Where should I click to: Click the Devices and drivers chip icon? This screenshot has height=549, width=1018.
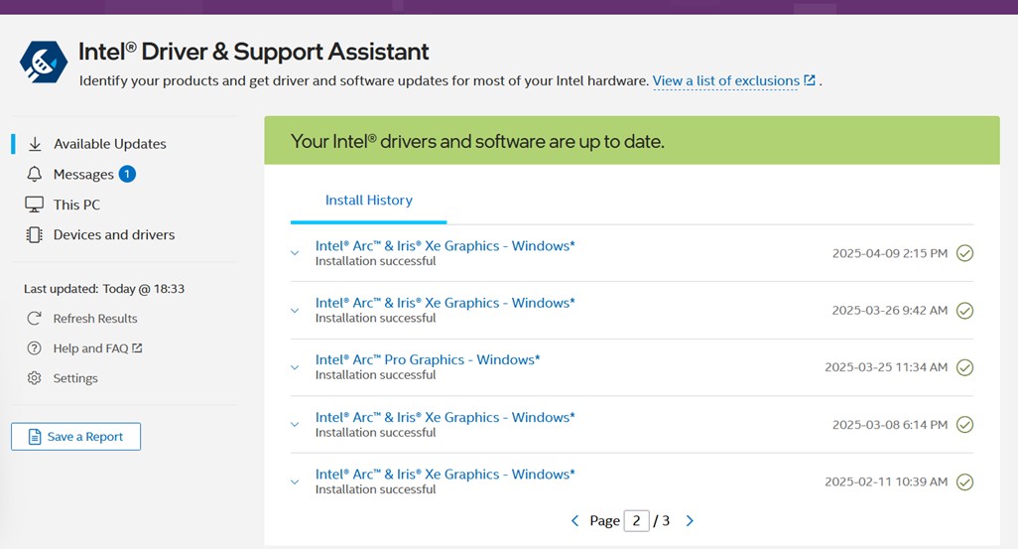point(35,235)
